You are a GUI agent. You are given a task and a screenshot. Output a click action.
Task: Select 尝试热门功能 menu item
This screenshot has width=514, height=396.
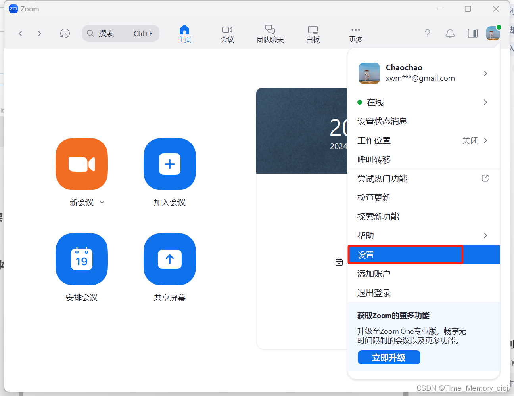click(423, 178)
